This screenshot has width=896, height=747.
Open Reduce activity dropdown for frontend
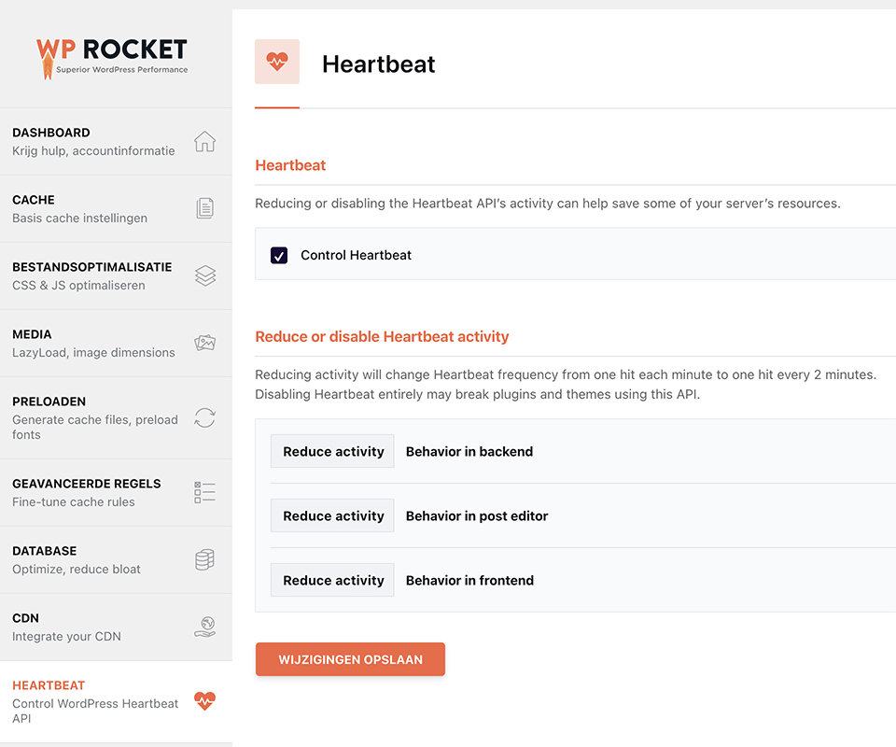(x=333, y=580)
